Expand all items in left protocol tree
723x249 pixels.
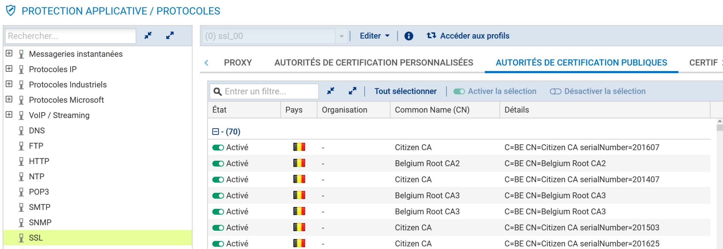170,36
